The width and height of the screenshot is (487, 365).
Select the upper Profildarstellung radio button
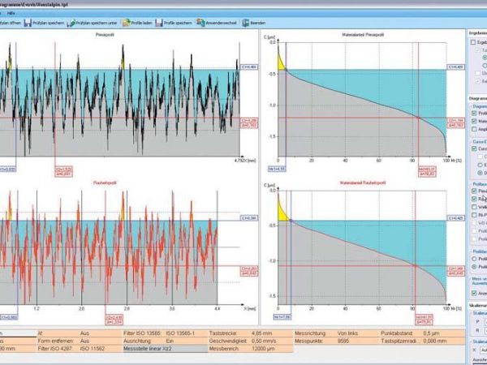tap(474, 259)
